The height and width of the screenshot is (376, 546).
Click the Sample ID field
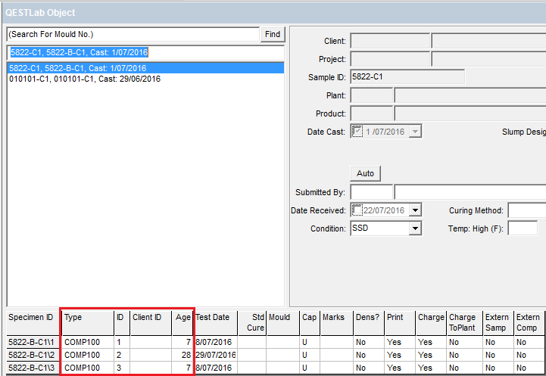click(407, 77)
